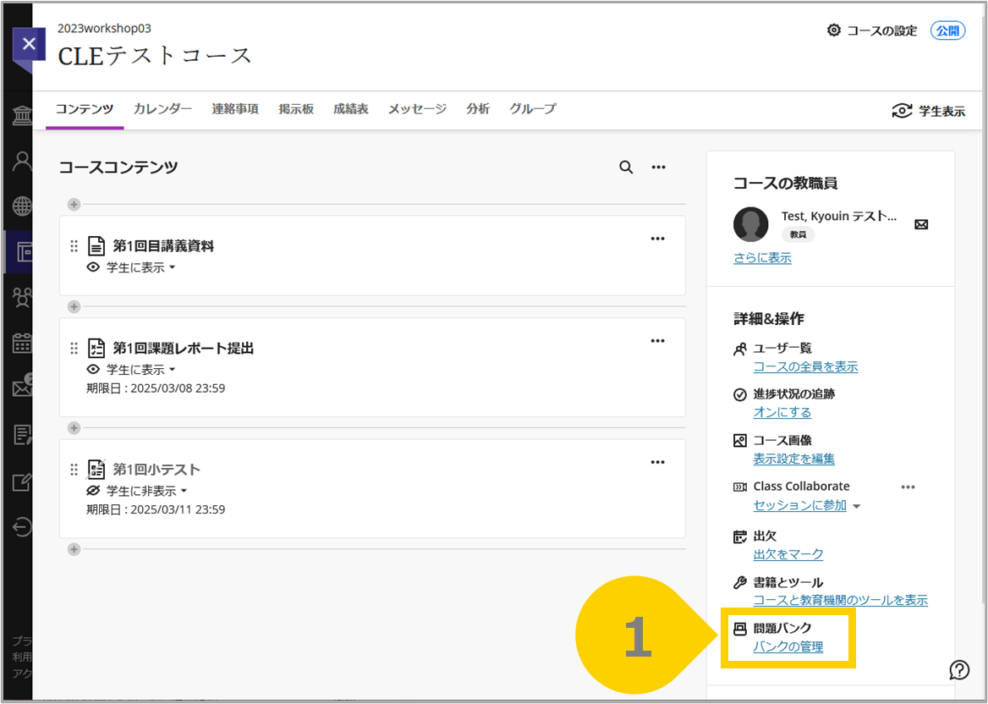Viewport: 988px width, 704px height.
Task: Open the 第1回課題レポート提出 assignment
Action: pos(184,348)
